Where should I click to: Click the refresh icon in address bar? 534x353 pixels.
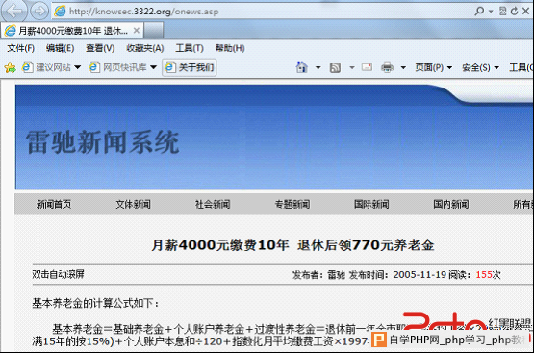coord(514,12)
